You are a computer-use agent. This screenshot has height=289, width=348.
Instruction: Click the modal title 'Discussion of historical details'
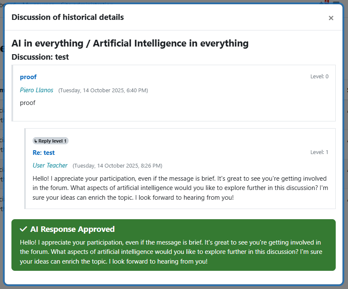point(68,17)
